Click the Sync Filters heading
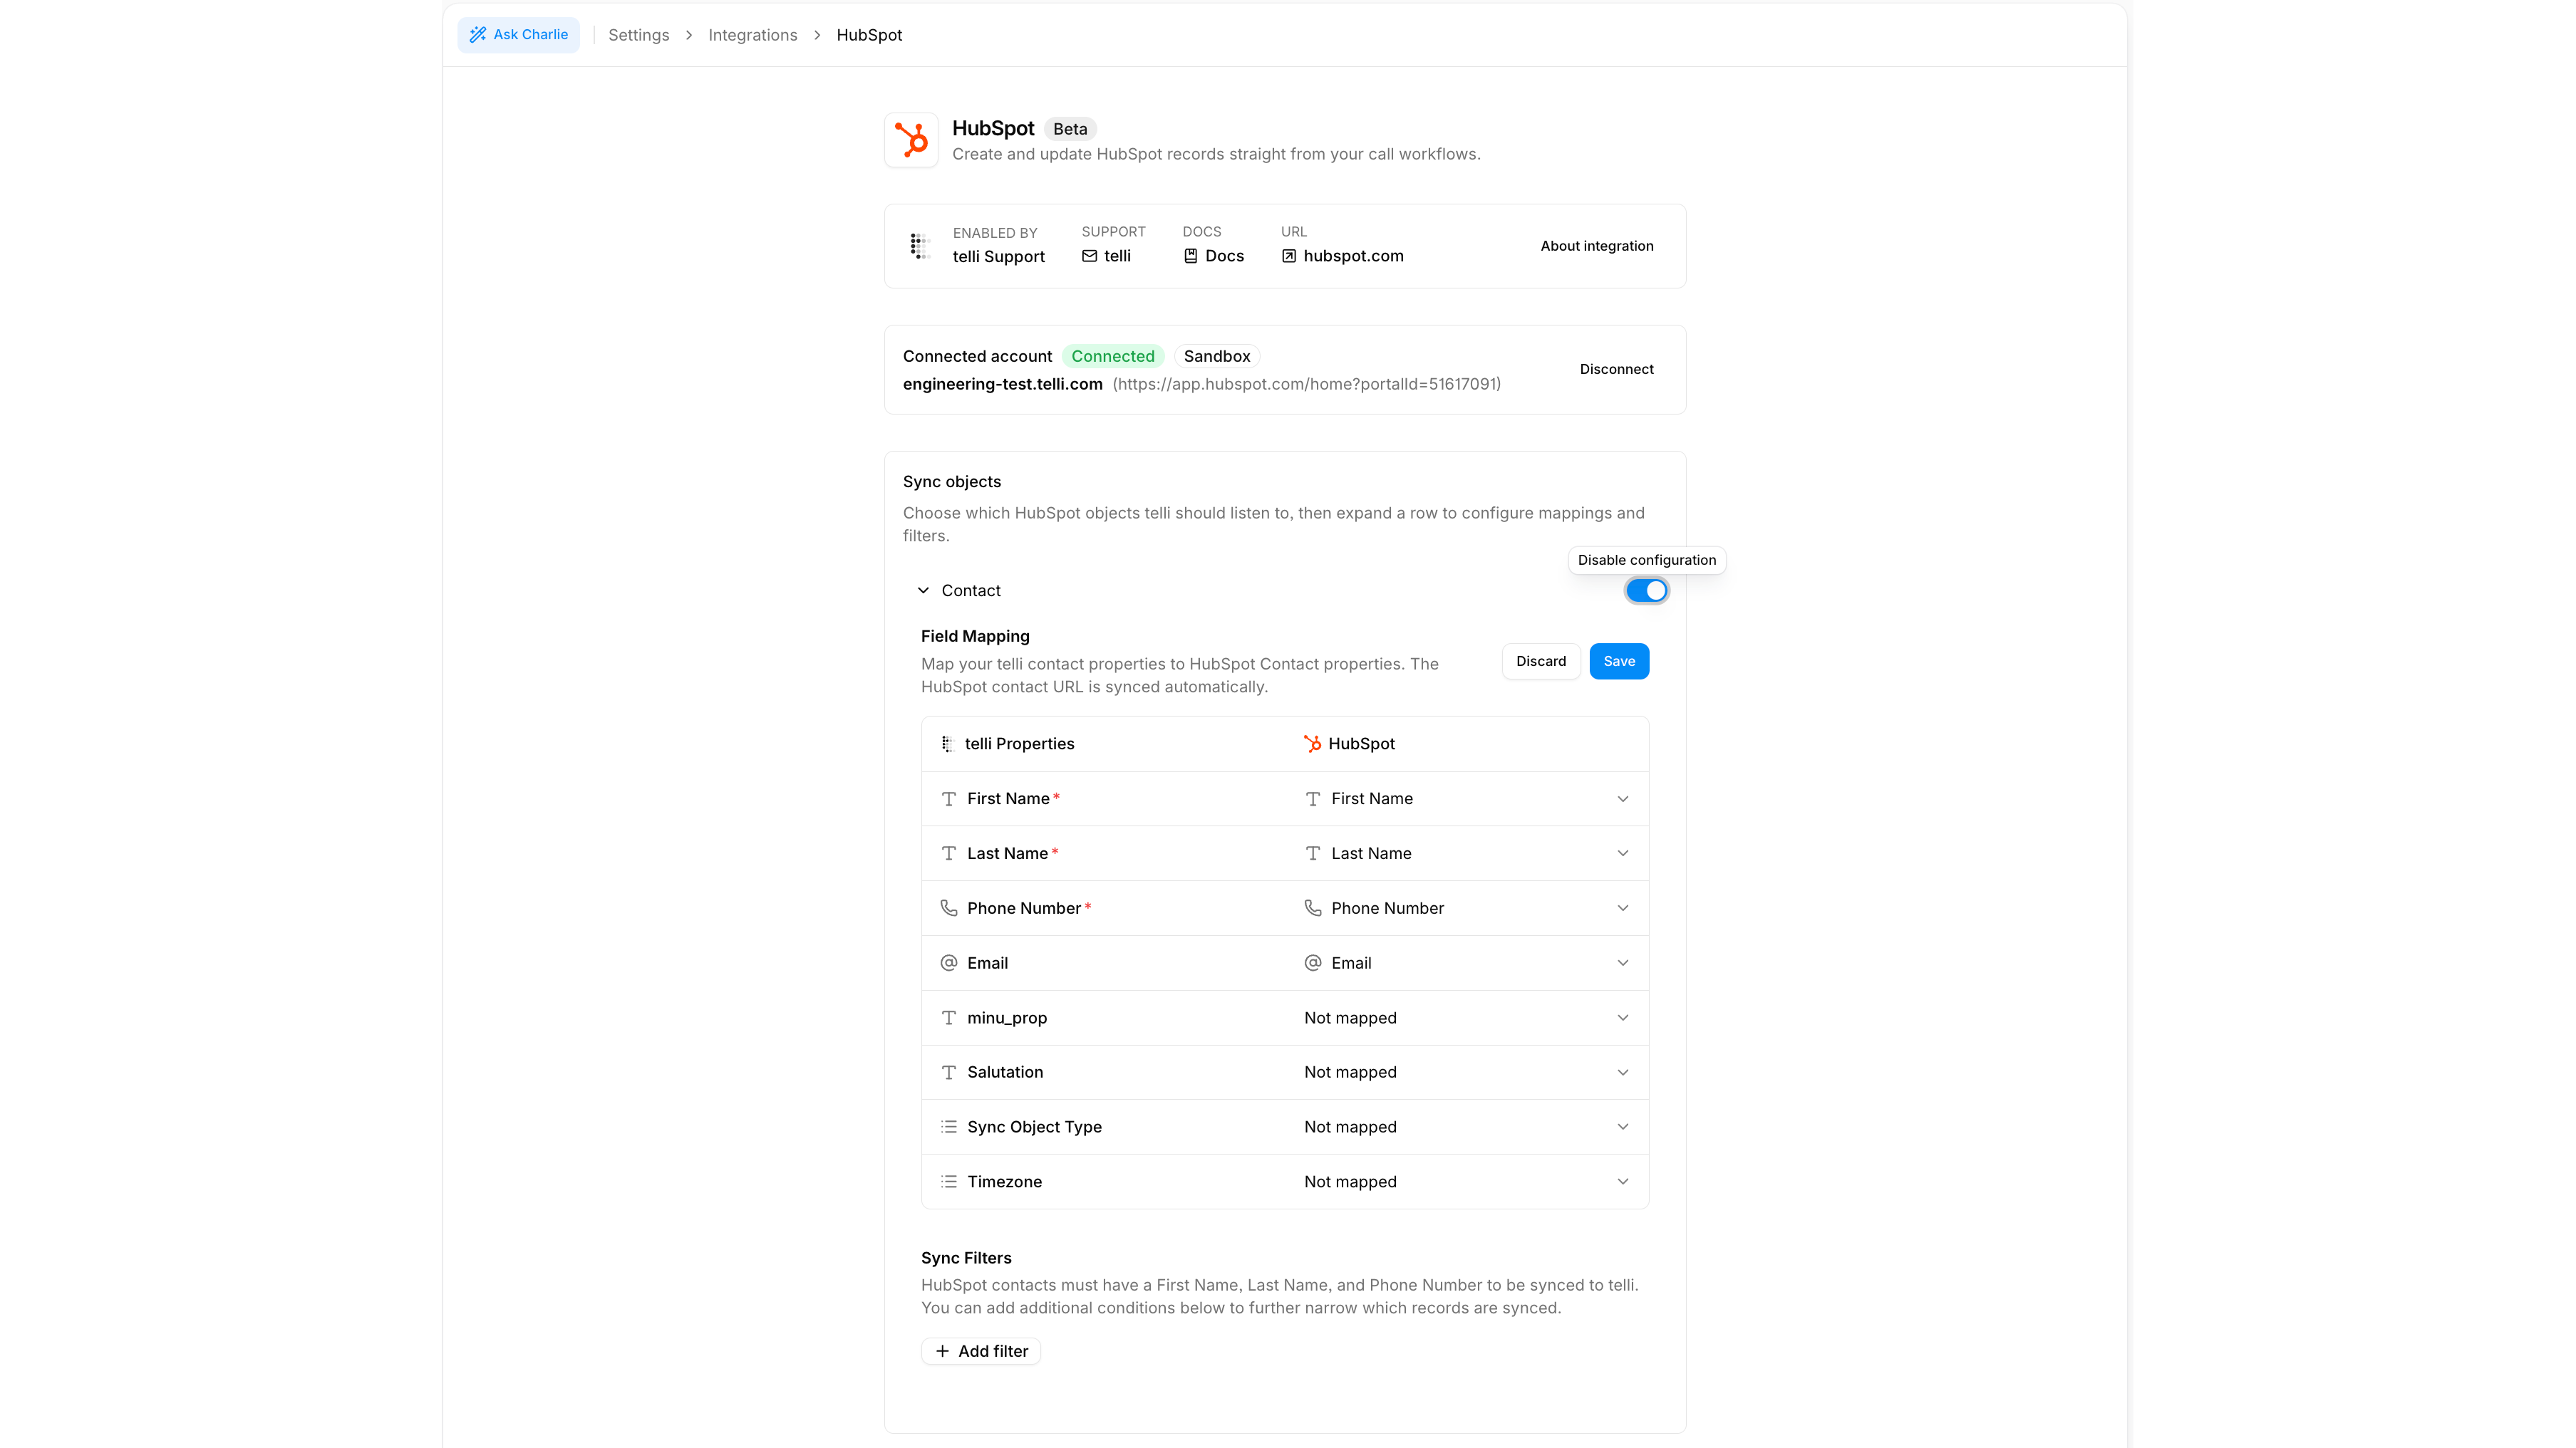This screenshot has width=2576, height=1448. pyautogui.click(x=966, y=1257)
